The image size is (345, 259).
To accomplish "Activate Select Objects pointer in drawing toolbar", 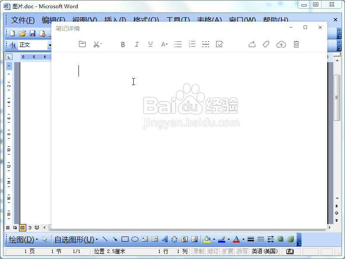I will [45, 239].
